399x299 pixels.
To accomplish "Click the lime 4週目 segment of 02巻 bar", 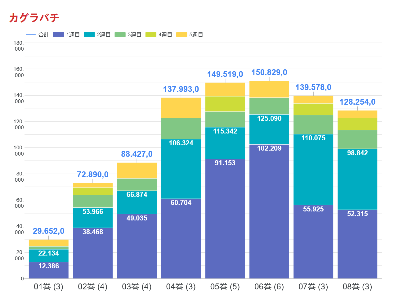I will (93, 191).
